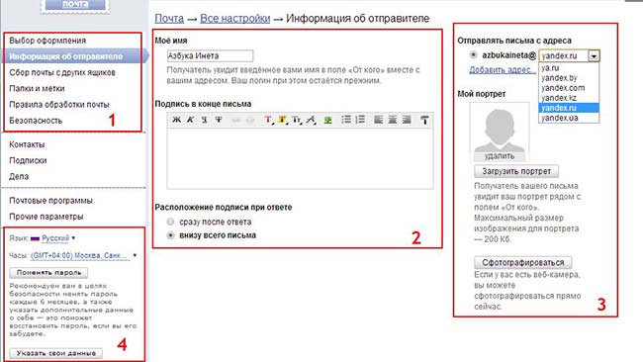Choose ya.ru from domain list
643x362 pixels.
[569, 68]
